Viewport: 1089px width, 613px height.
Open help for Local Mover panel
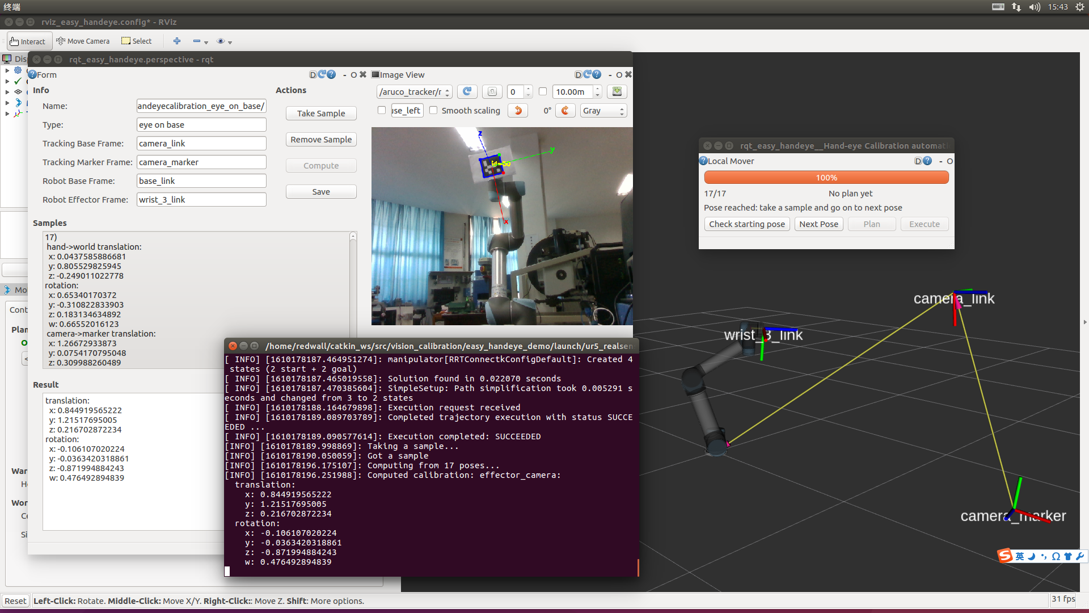(x=927, y=161)
